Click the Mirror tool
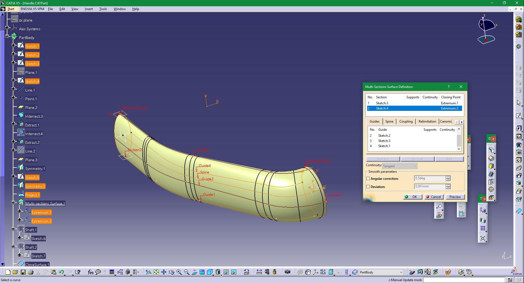Image resolution: width=524 pixels, height=283 pixels. [x=483, y=220]
